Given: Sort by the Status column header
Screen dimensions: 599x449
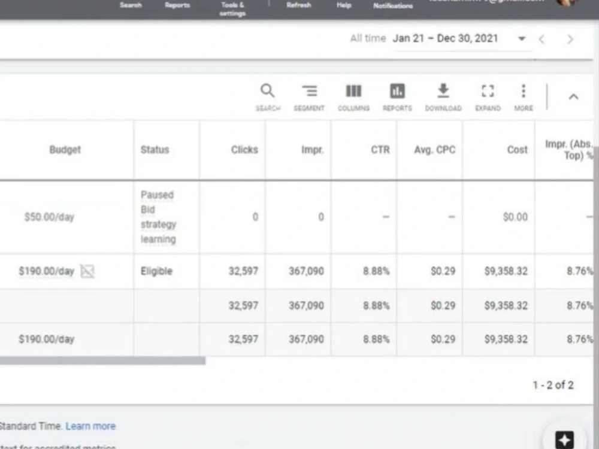Looking at the screenshot, I should (x=155, y=150).
